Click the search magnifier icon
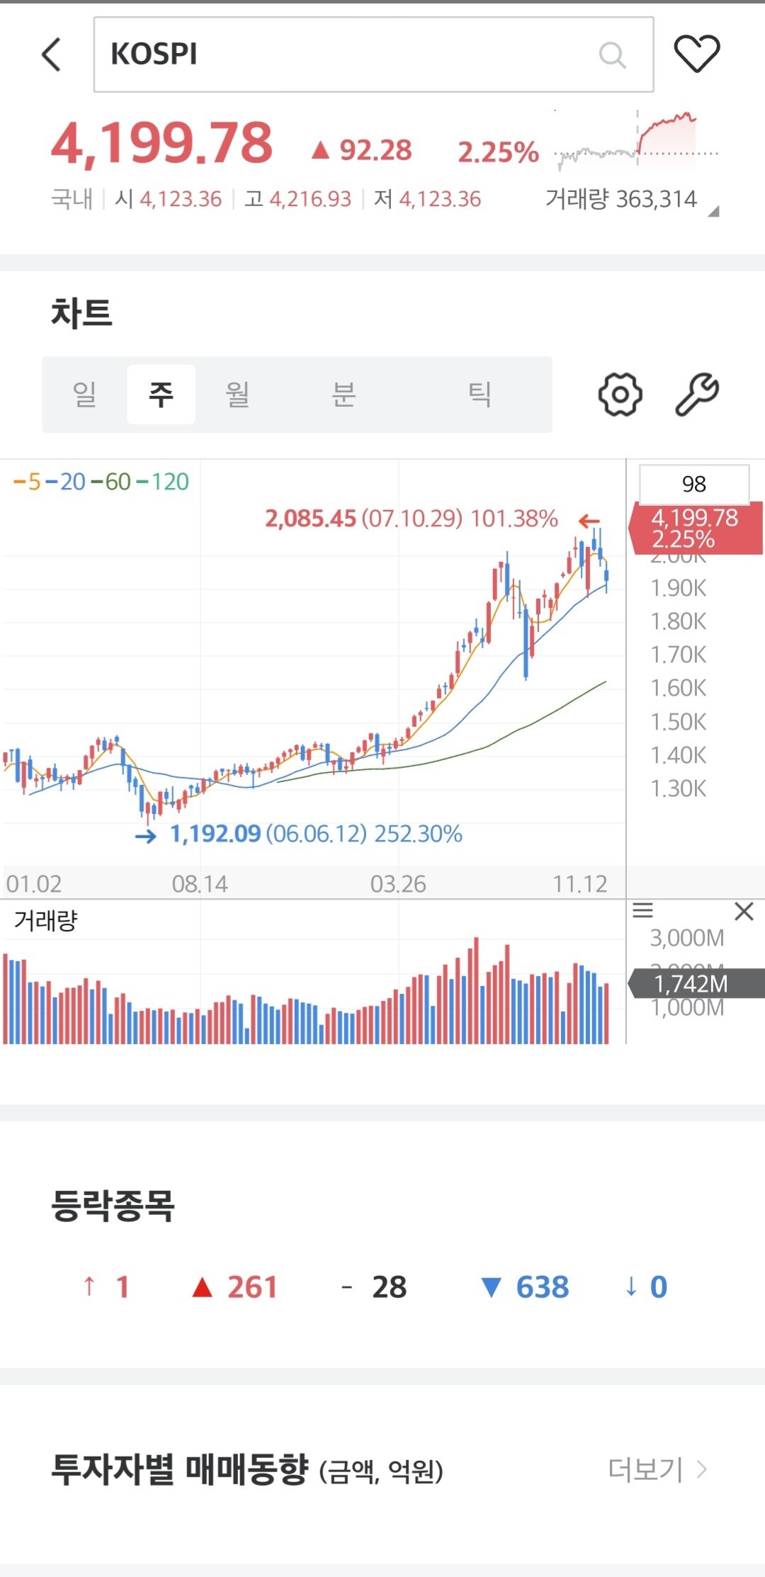 click(612, 55)
